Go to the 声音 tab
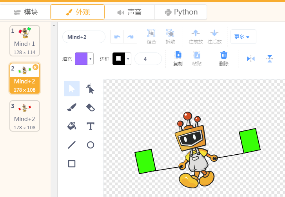This screenshot has width=285, height=197. click(x=129, y=12)
